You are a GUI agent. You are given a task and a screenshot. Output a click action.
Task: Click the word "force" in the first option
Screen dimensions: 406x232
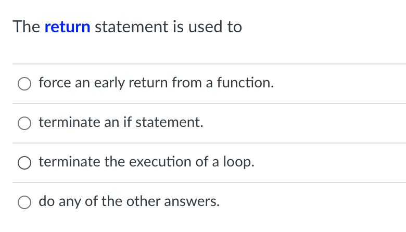click(55, 83)
